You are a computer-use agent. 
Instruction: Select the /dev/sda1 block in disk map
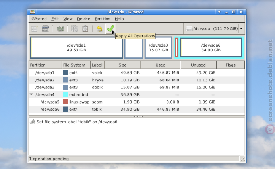76,47
